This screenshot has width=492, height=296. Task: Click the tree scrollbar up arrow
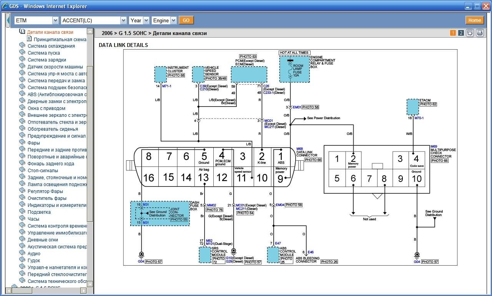click(90, 32)
